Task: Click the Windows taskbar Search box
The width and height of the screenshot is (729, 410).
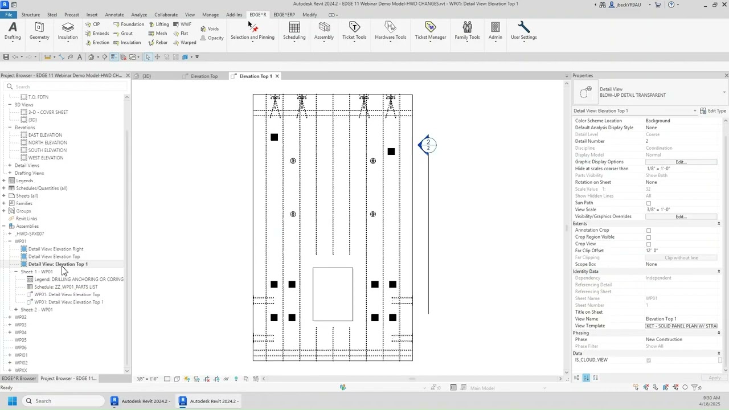Action: (x=63, y=401)
